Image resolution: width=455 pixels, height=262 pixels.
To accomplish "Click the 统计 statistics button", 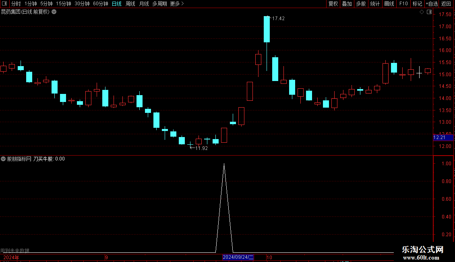I will coord(374,4).
